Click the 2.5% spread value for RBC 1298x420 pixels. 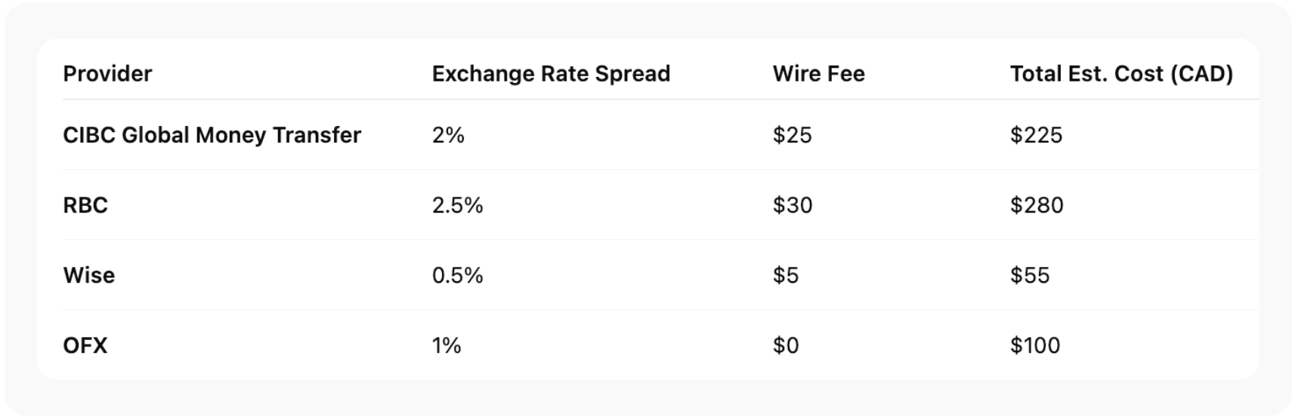(x=457, y=205)
